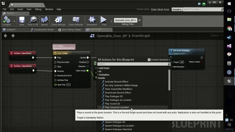The image size is (235, 132).
Task: Navigate back with the left arrow
Action: point(6,36)
